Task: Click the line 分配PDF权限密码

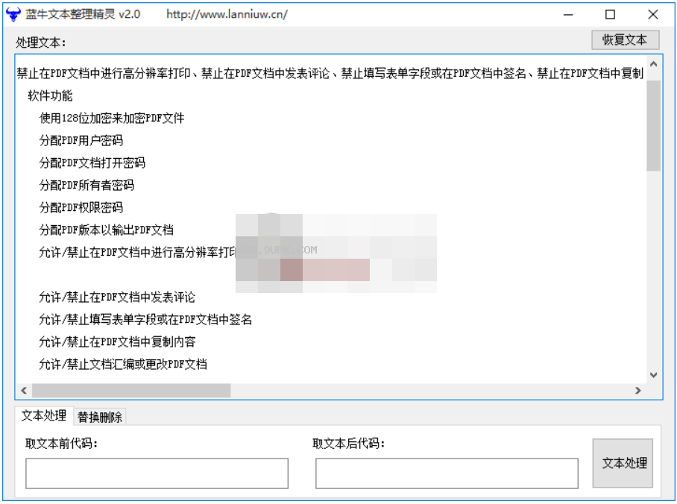Action: pyautogui.click(x=81, y=208)
